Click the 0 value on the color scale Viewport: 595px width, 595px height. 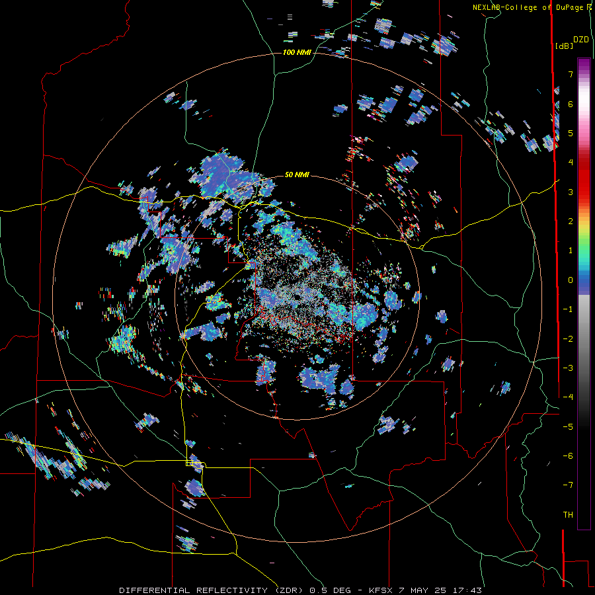(x=571, y=280)
